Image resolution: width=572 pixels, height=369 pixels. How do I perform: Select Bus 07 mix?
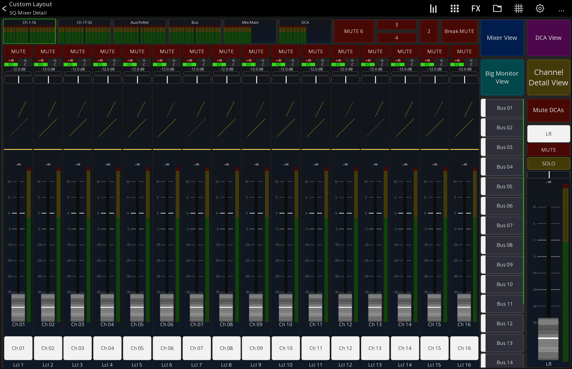tap(502, 225)
